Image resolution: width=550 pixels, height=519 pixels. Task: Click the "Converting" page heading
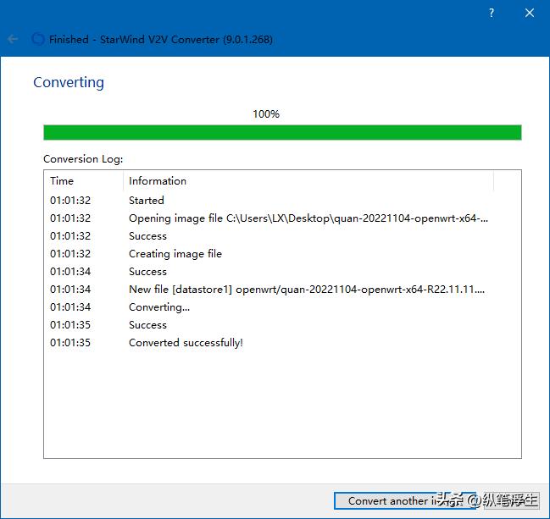coord(69,82)
